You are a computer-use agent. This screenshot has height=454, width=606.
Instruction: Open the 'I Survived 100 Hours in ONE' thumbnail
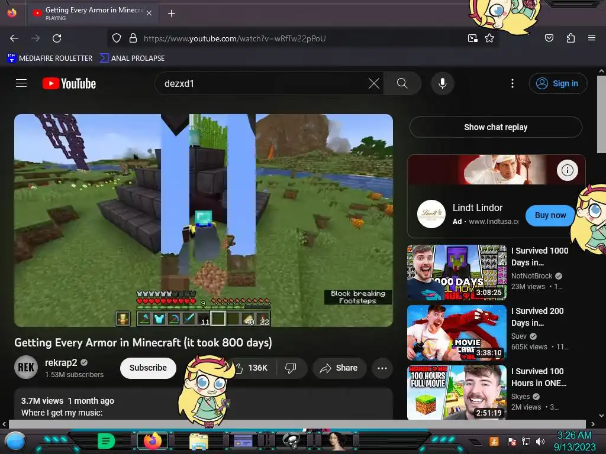[x=456, y=393]
